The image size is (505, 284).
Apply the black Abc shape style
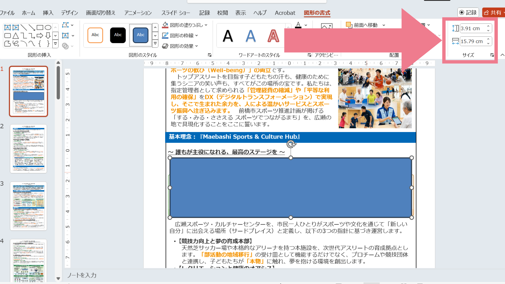point(118,35)
